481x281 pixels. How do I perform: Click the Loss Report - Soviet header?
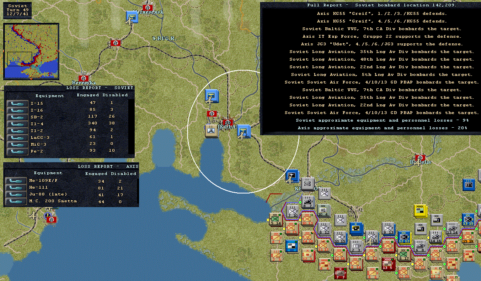click(x=99, y=88)
